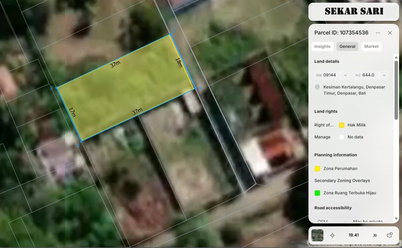Select the General tab
The width and height of the screenshot is (402, 248).
[347, 47]
